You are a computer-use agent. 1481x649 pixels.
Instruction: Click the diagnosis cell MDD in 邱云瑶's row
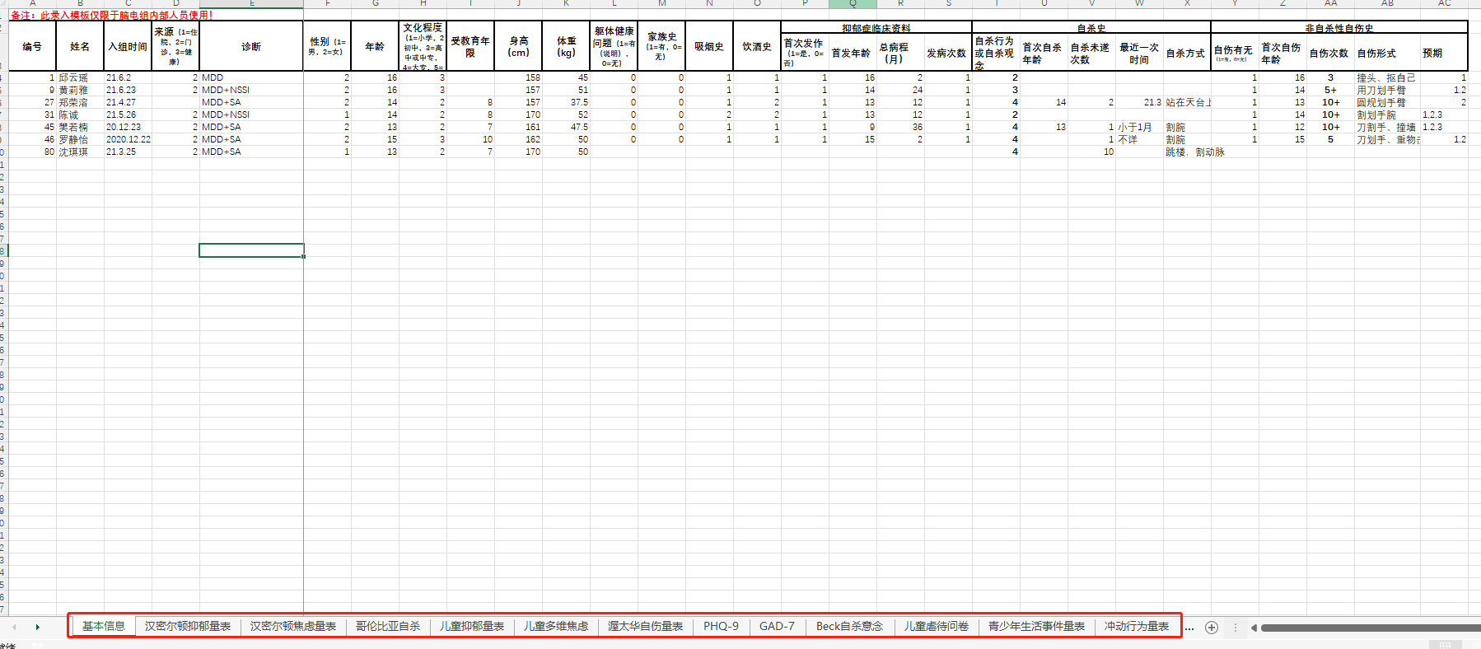tap(251, 77)
